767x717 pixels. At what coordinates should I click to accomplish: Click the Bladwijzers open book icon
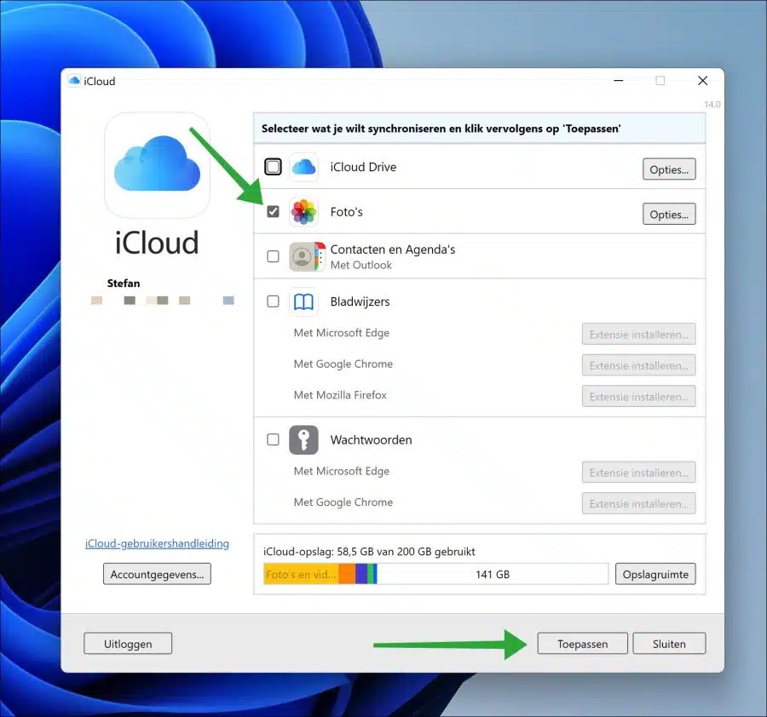303,302
